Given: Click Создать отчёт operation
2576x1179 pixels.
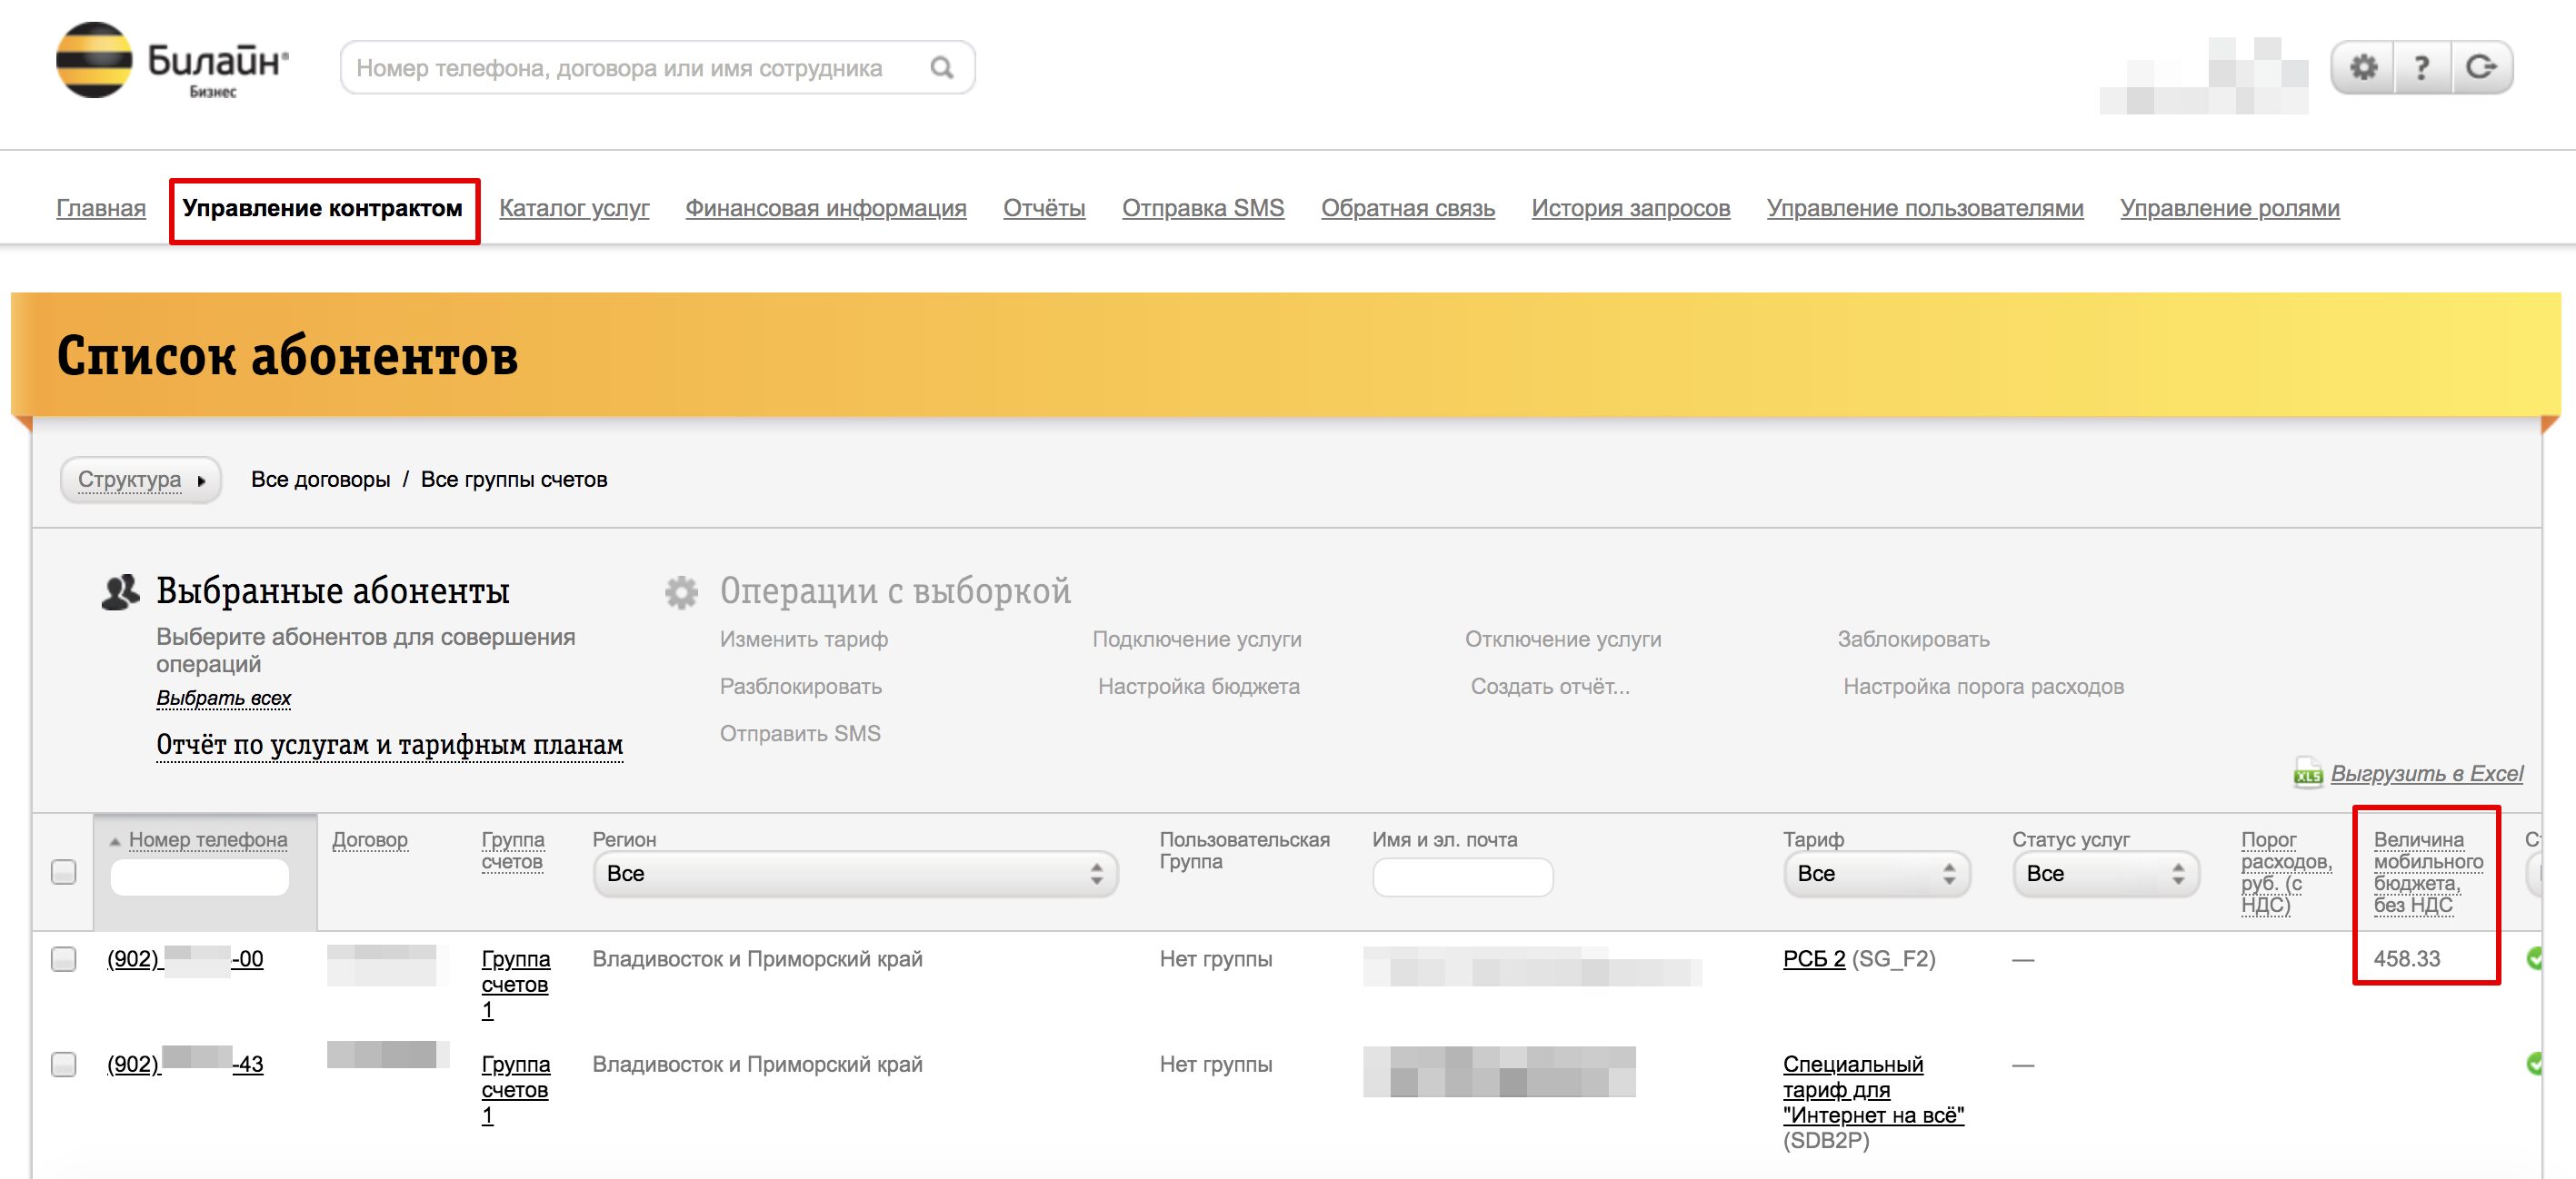Looking at the screenshot, I should click(x=1550, y=687).
